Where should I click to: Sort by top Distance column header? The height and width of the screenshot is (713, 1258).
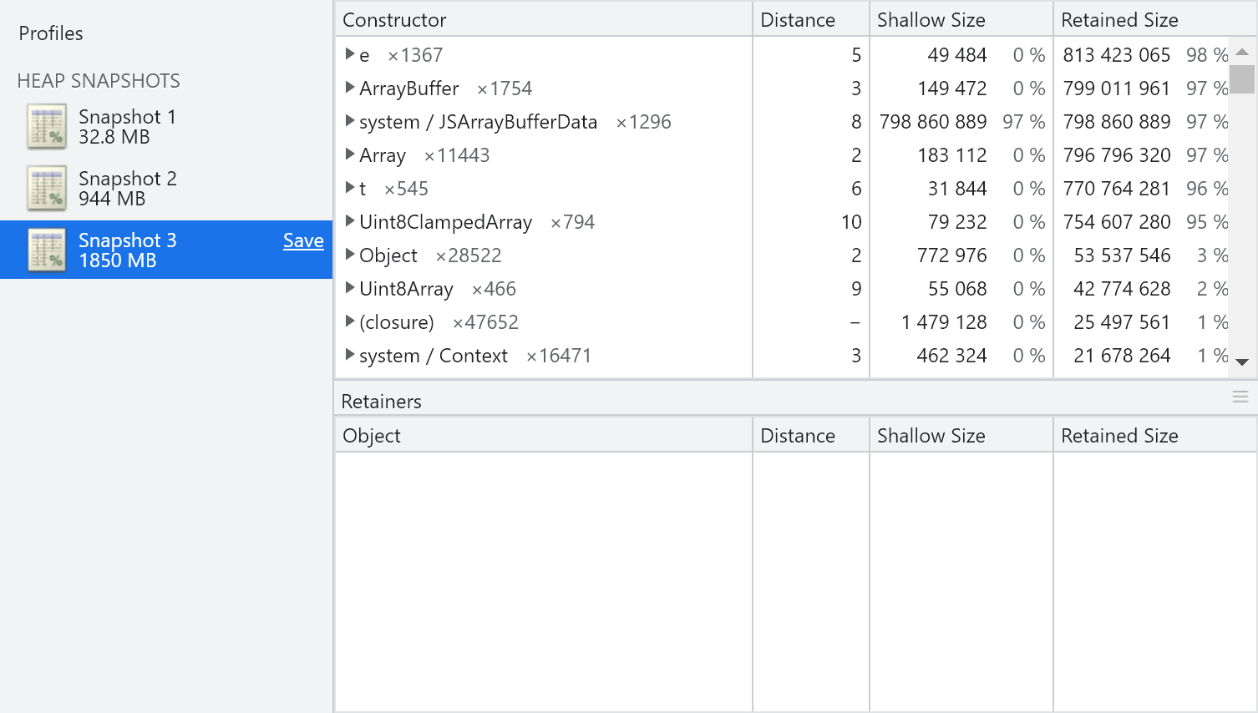click(x=811, y=19)
